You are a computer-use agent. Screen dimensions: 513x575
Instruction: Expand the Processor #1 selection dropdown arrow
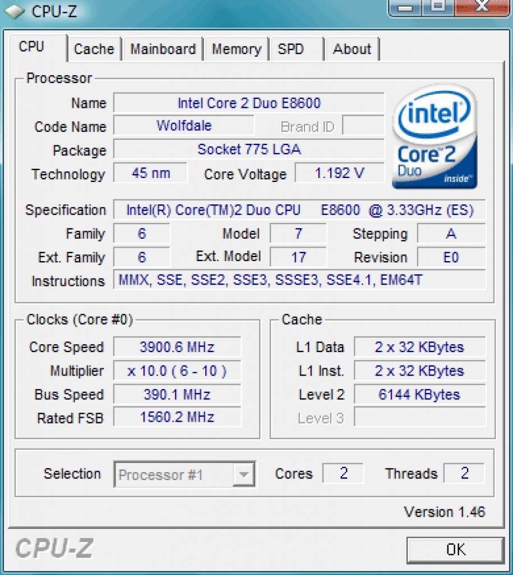244,474
